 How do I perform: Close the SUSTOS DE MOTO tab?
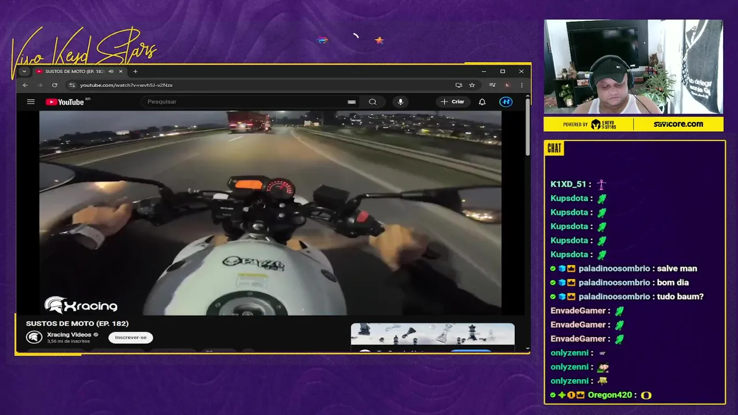pos(121,71)
